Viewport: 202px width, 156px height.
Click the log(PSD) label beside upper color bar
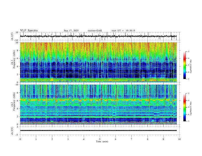pos(191,67)
